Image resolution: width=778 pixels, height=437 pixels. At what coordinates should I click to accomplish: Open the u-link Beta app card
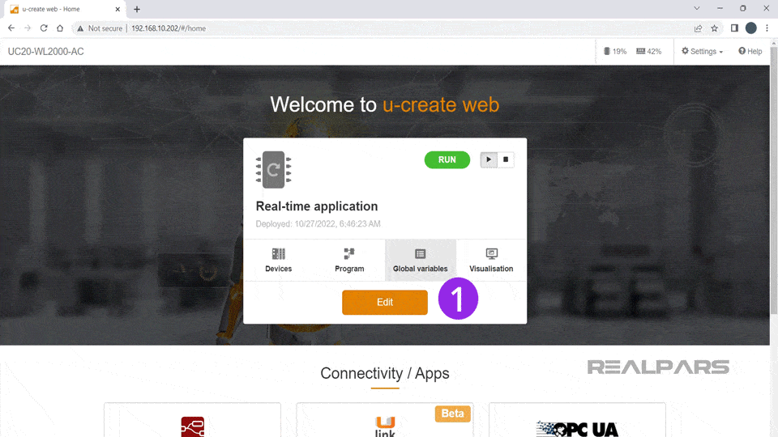tap(384, 420)
